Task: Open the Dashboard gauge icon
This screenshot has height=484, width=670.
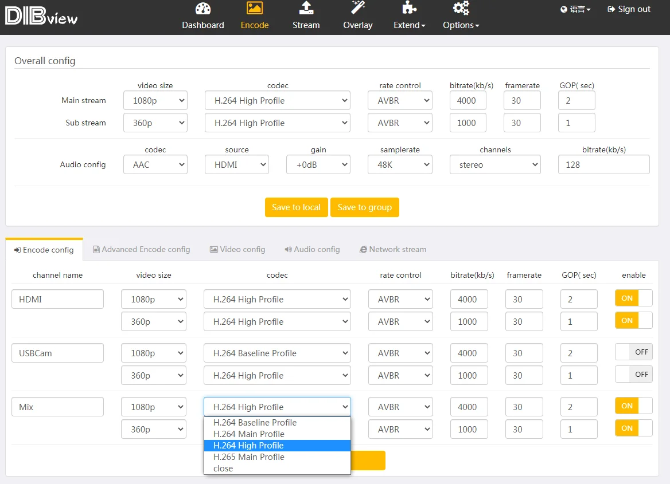Action: coord(203,9)
